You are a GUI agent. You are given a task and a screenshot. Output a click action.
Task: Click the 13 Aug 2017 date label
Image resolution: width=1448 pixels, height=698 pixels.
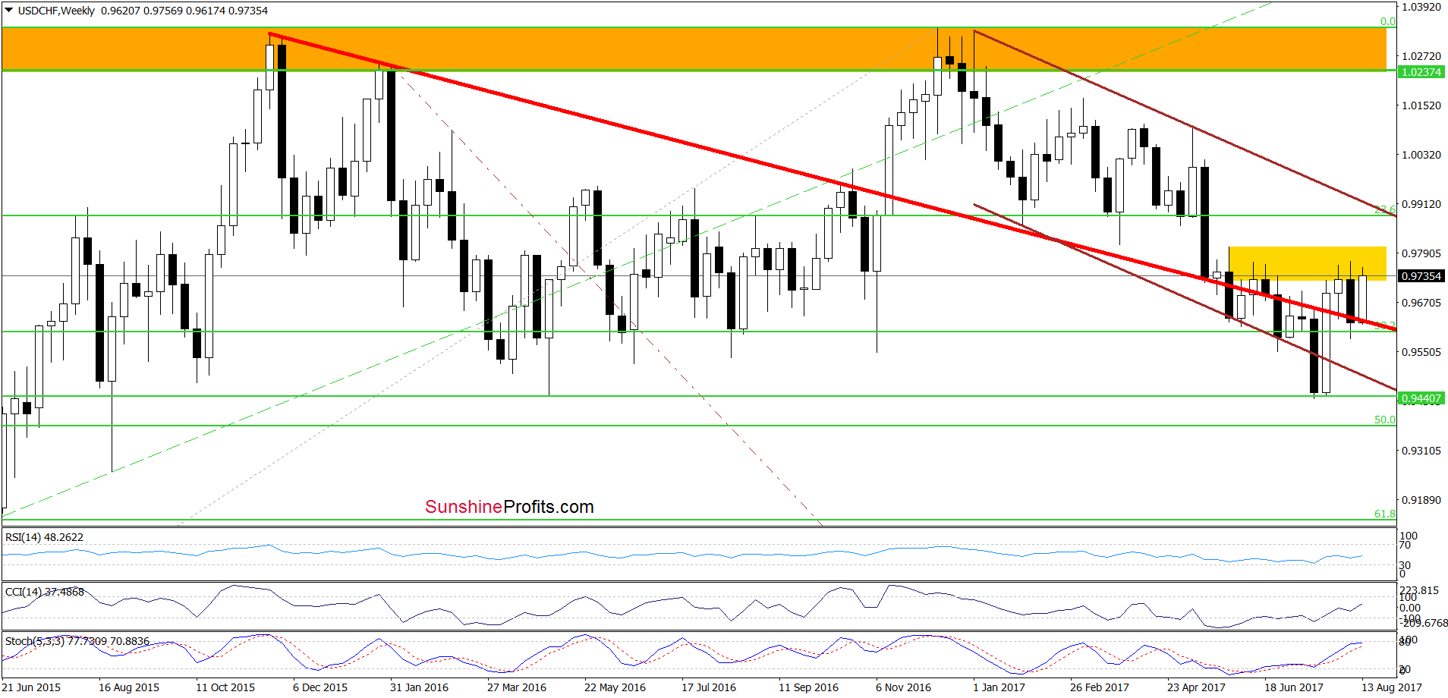(1391, 687)
